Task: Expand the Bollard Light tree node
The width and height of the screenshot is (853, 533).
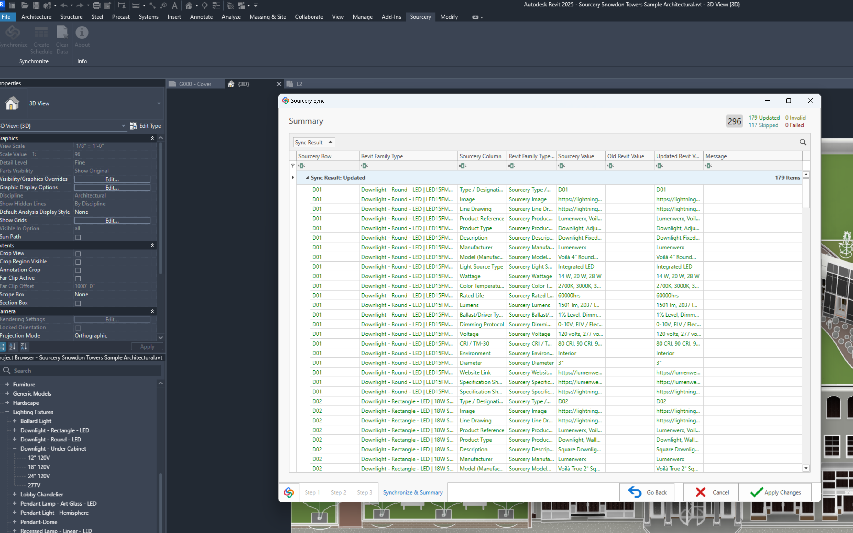Action: click(x=15, y=421)
